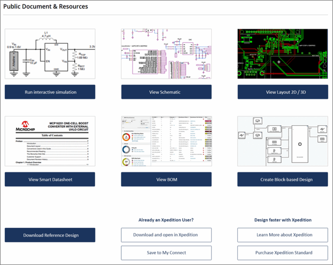Click the MCP16251 datasheet preview thumbnail
The height and width of the screenshot is (265, 333).
pos(50,141)
